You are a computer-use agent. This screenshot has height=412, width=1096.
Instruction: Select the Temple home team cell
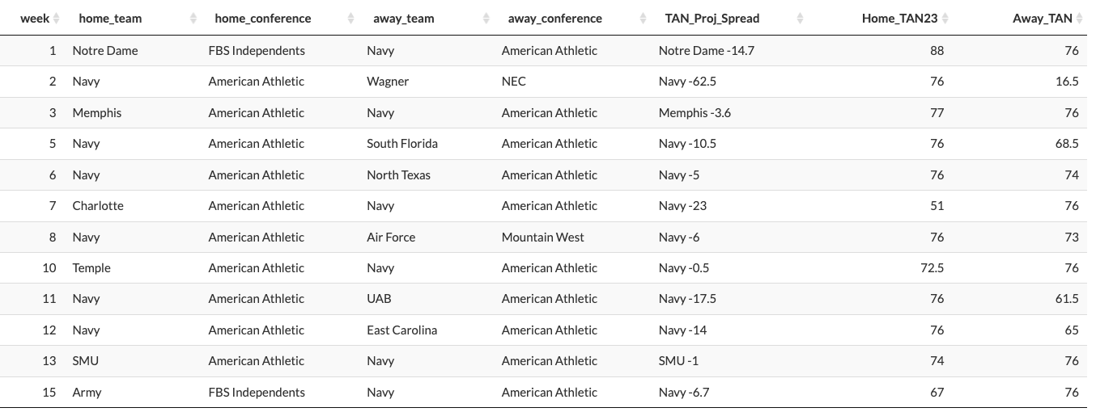pyautogui.click(x=91, y=268)
